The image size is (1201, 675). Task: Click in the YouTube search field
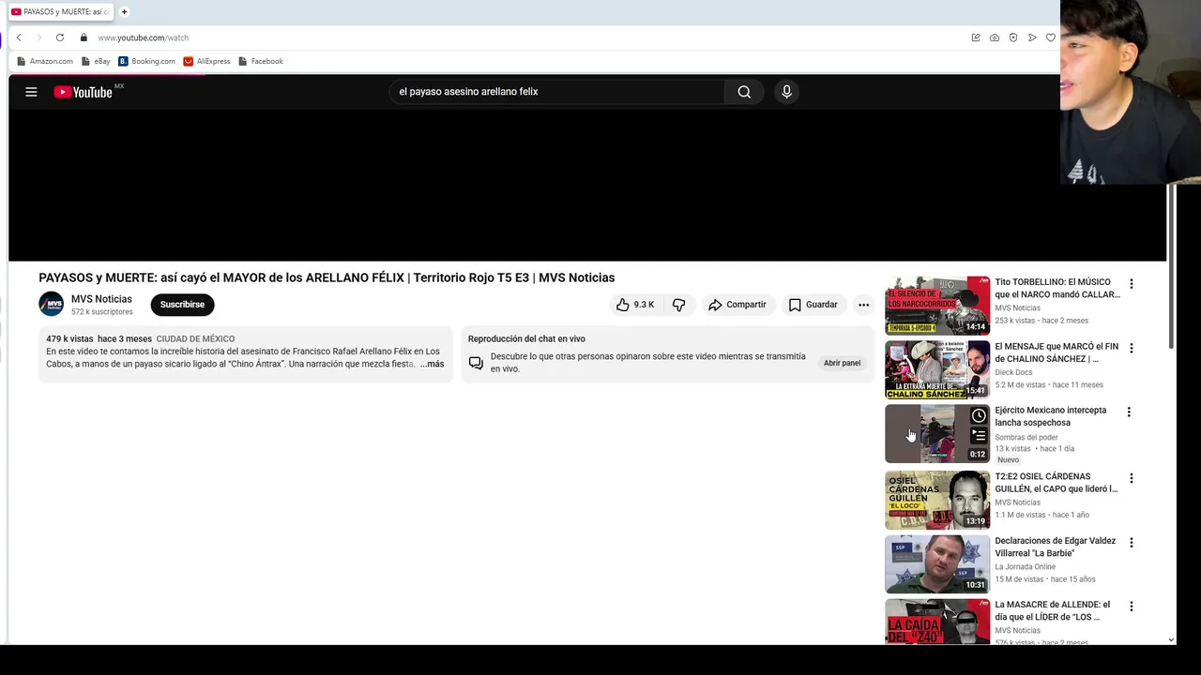[557, 92]
